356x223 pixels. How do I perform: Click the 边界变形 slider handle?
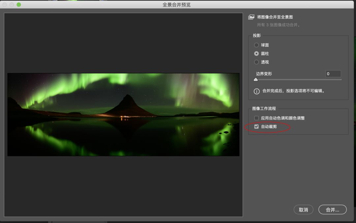coord(256,80)
